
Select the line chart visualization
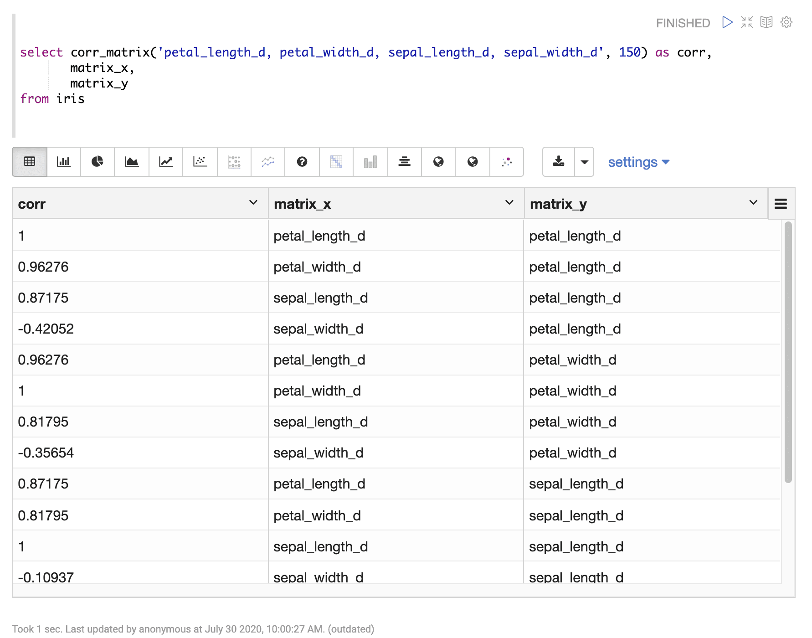[166, 162]
